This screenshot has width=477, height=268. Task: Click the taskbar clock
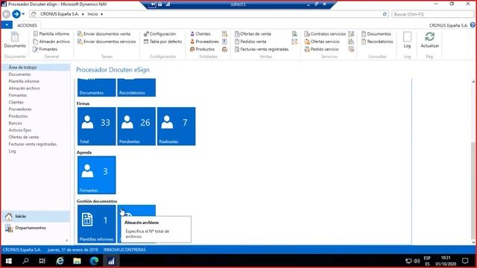[x=446, y=261]
